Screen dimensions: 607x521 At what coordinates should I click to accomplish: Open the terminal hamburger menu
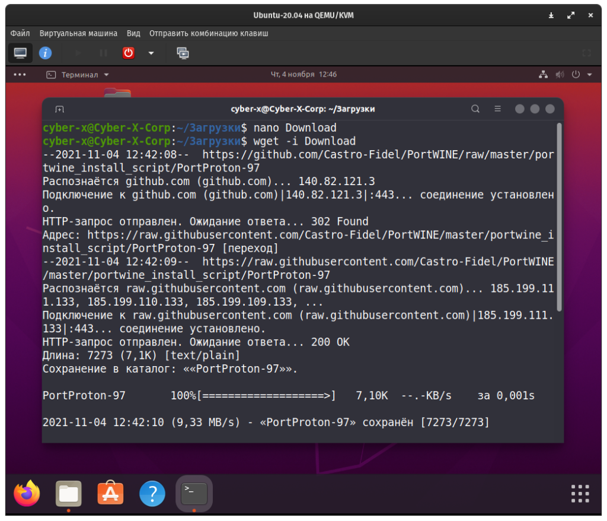click(x=498, y=109)
